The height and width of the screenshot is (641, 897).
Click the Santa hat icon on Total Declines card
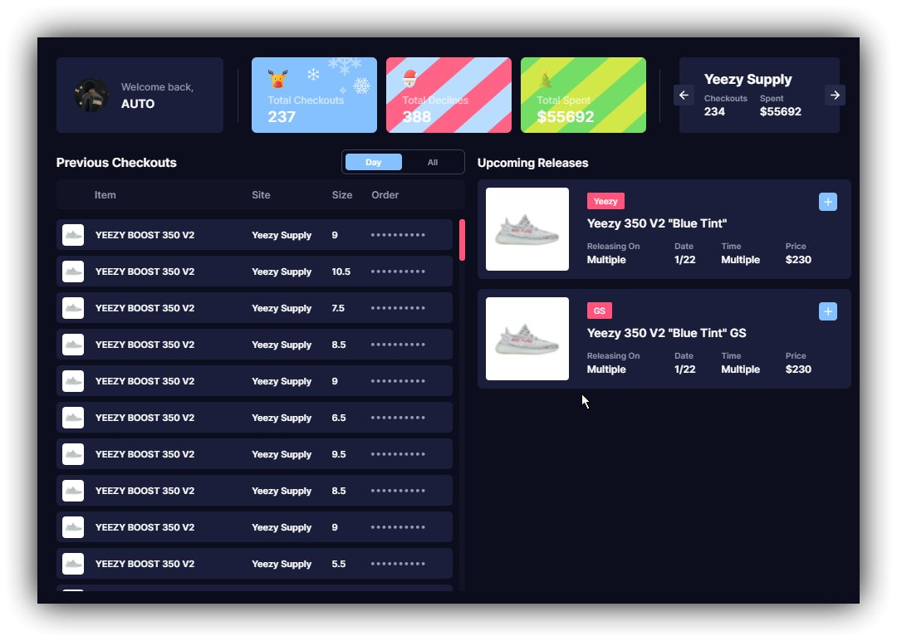coord(409,78)
